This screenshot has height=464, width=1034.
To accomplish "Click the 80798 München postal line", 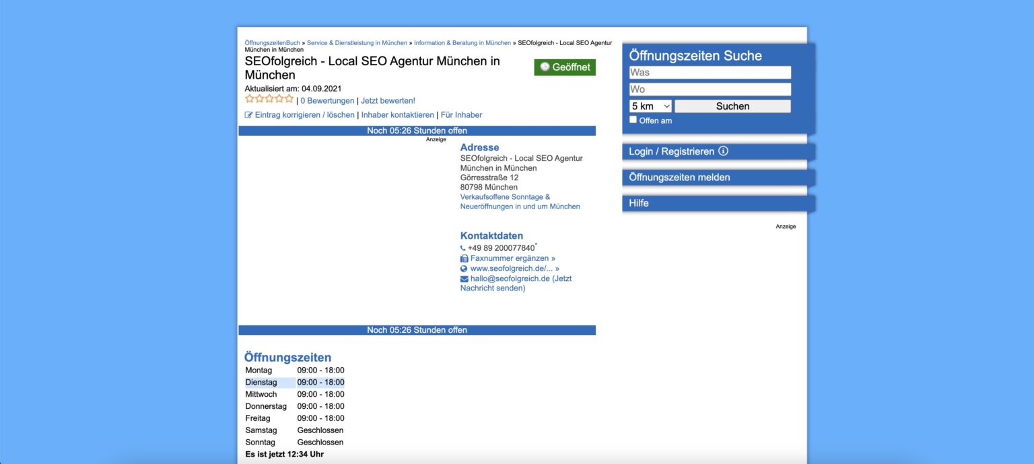I will point(489,187).
